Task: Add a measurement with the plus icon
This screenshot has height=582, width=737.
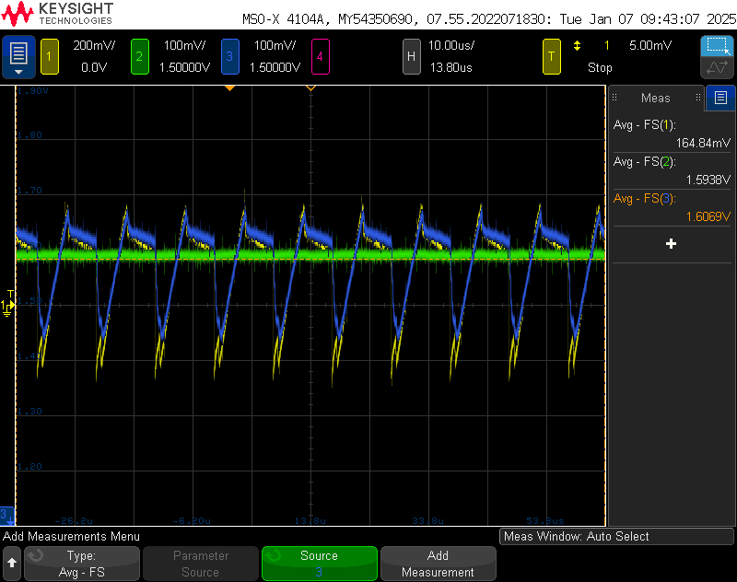Action: coord(672,244)
